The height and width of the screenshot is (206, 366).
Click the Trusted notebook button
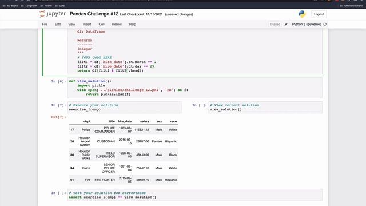coord(275,24)
